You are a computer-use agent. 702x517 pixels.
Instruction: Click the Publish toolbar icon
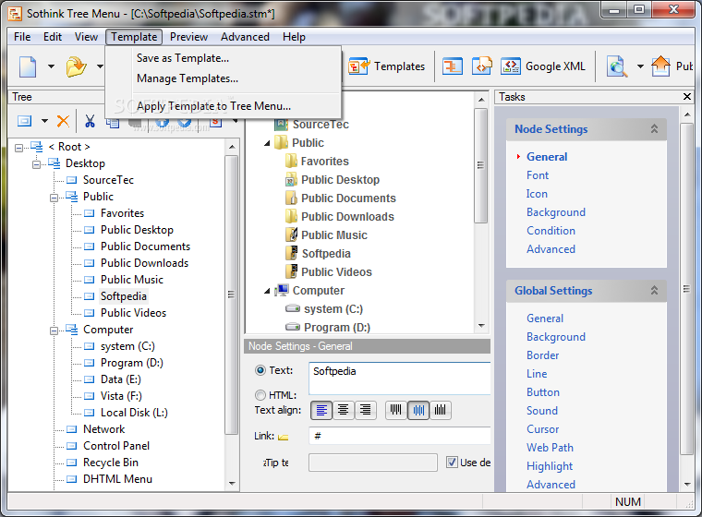[660, 66]
